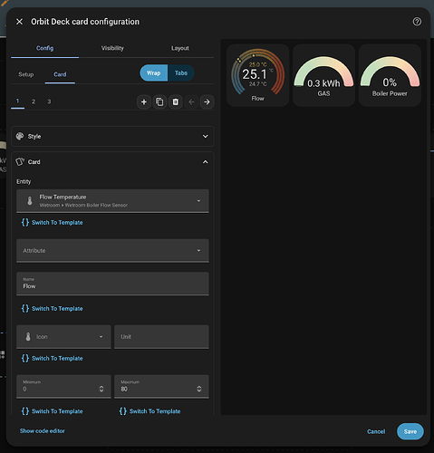Delete the current card with trash icon
Viewport: 434px width, 453px height.
click(x=176, y=102)
